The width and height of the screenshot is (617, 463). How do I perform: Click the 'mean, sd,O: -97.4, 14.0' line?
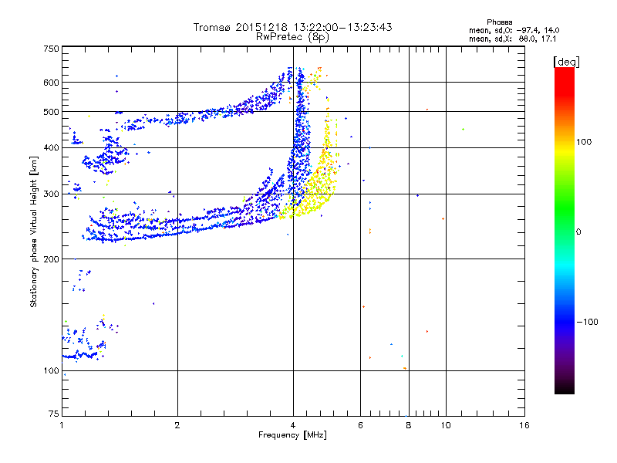514,30
